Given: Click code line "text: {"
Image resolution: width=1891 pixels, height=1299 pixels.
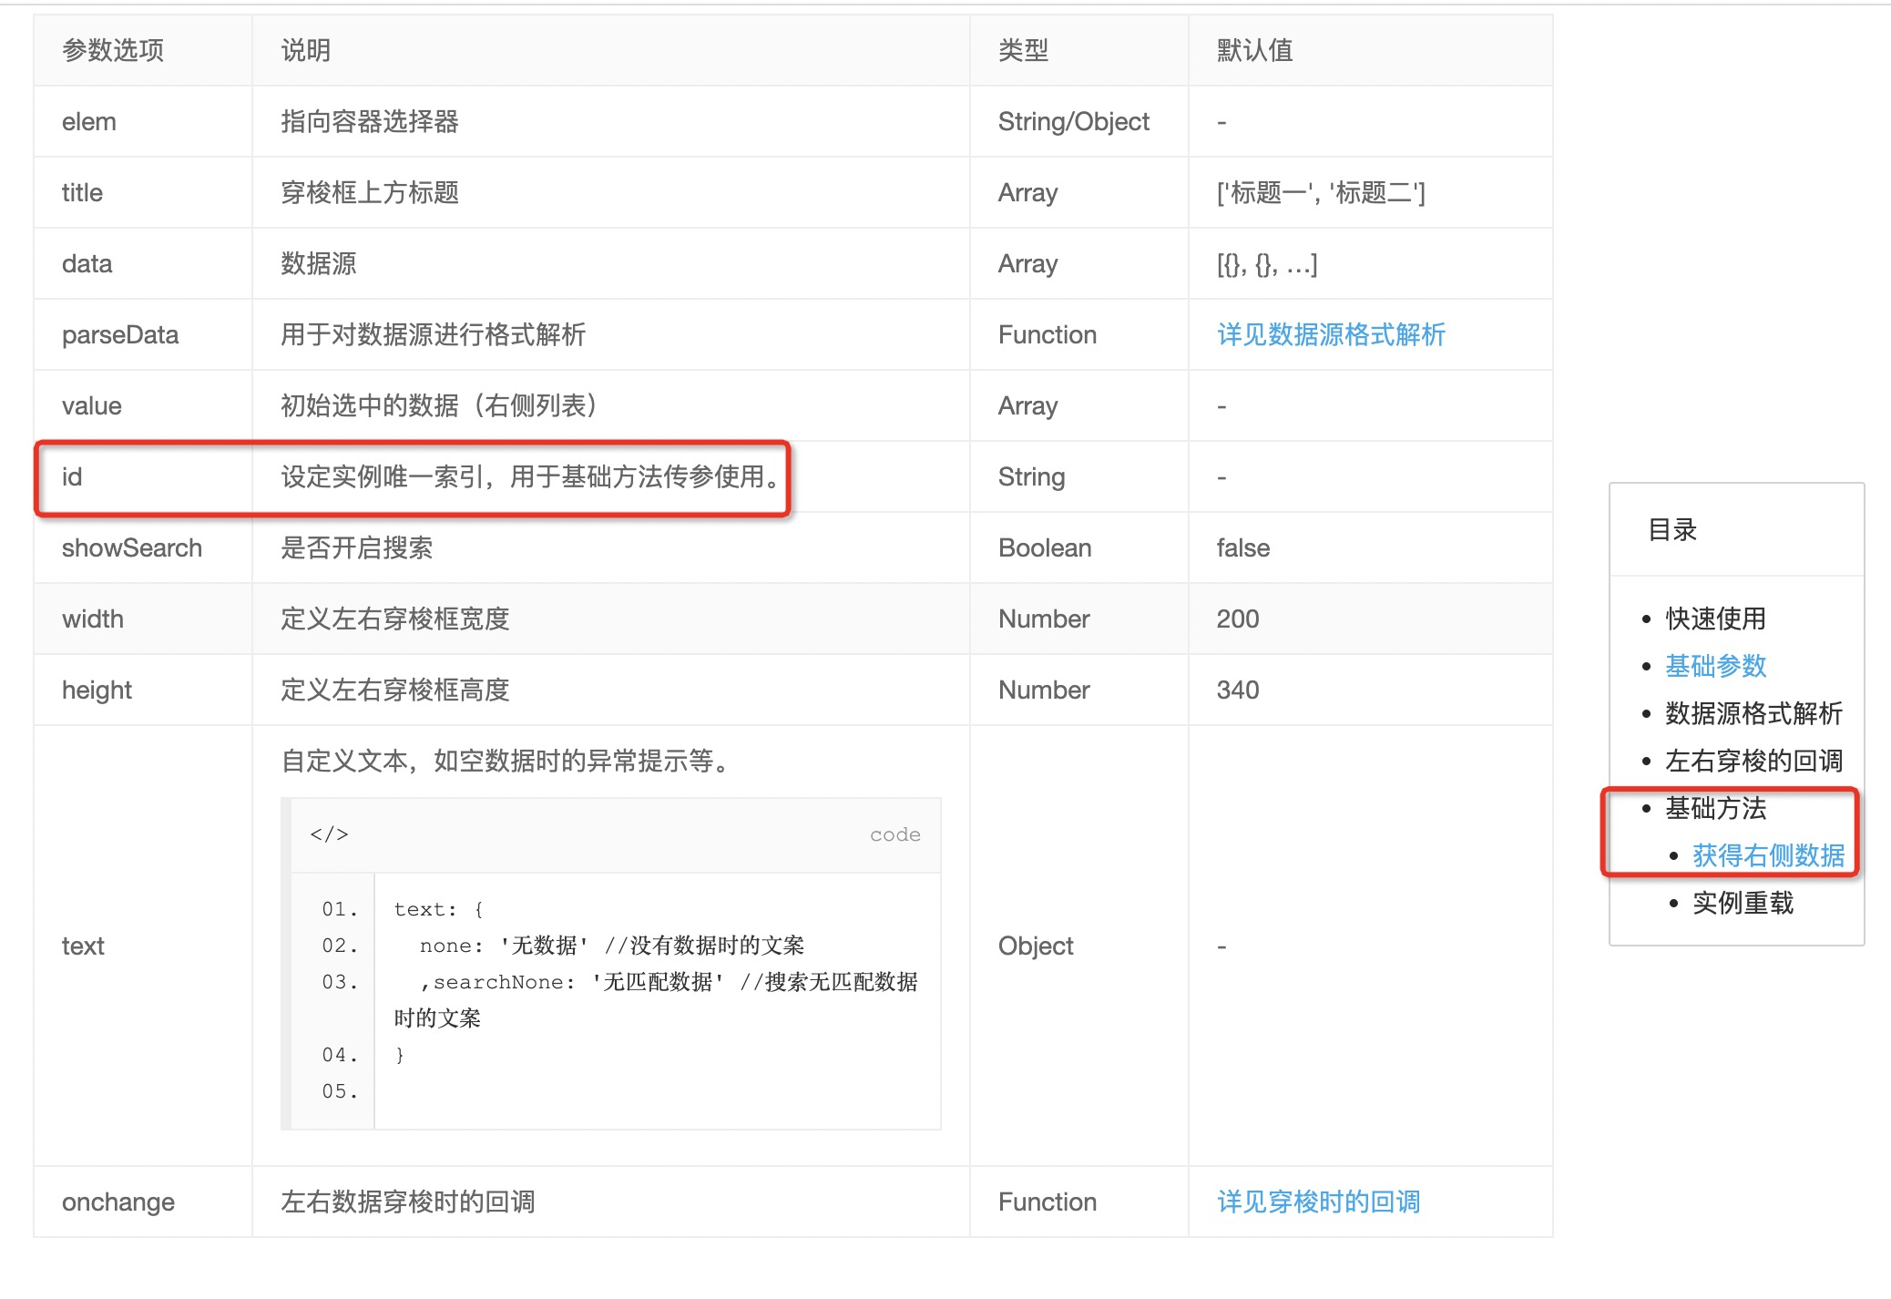Looking at the screenshot, I should coord(438,909).
